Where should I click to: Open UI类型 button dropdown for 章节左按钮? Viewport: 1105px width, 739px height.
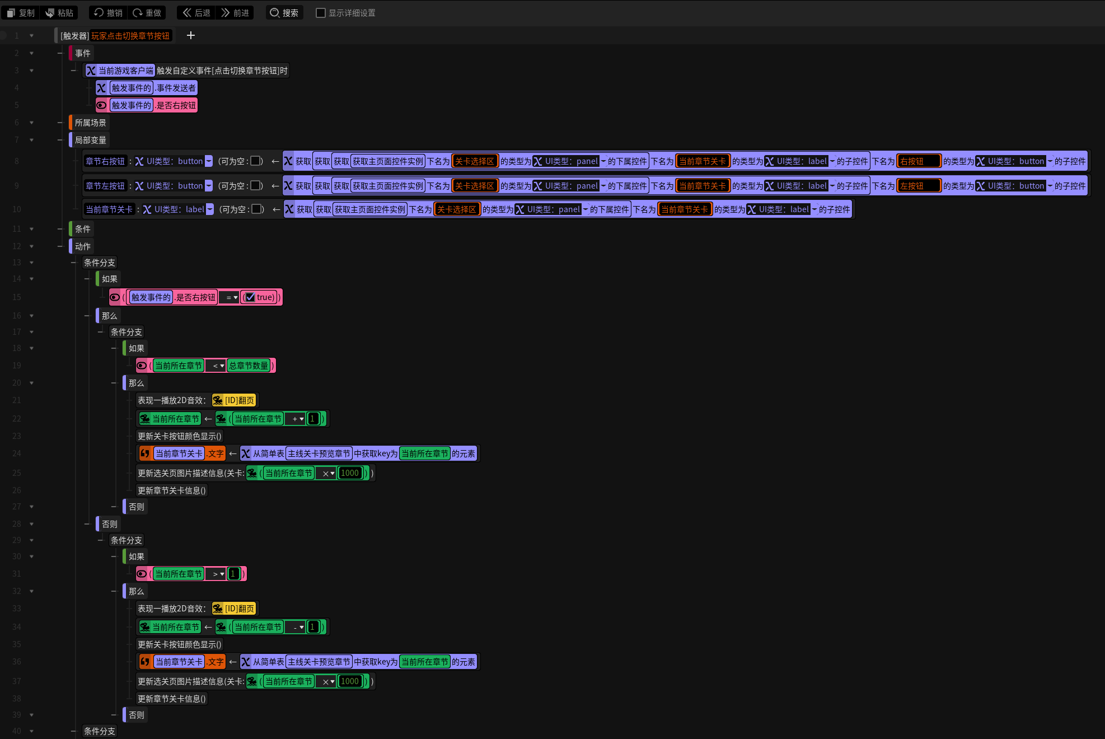[x=209, y=186]
